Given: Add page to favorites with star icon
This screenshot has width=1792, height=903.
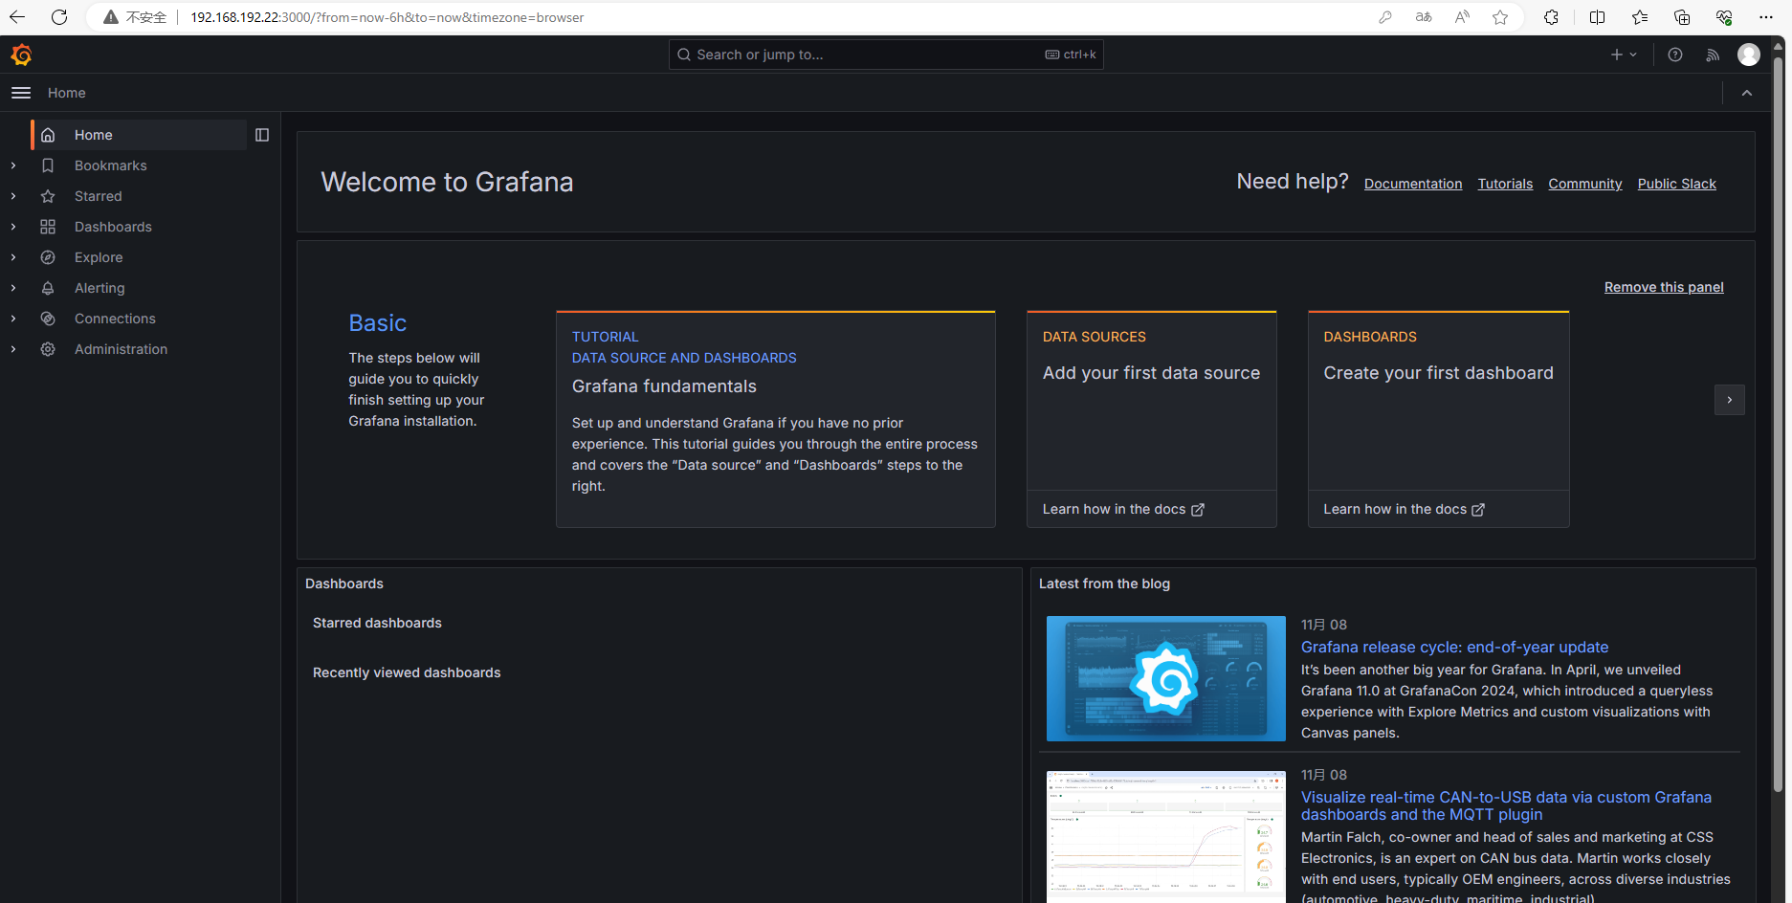Looking at the screenshot, I should 1500,17.
